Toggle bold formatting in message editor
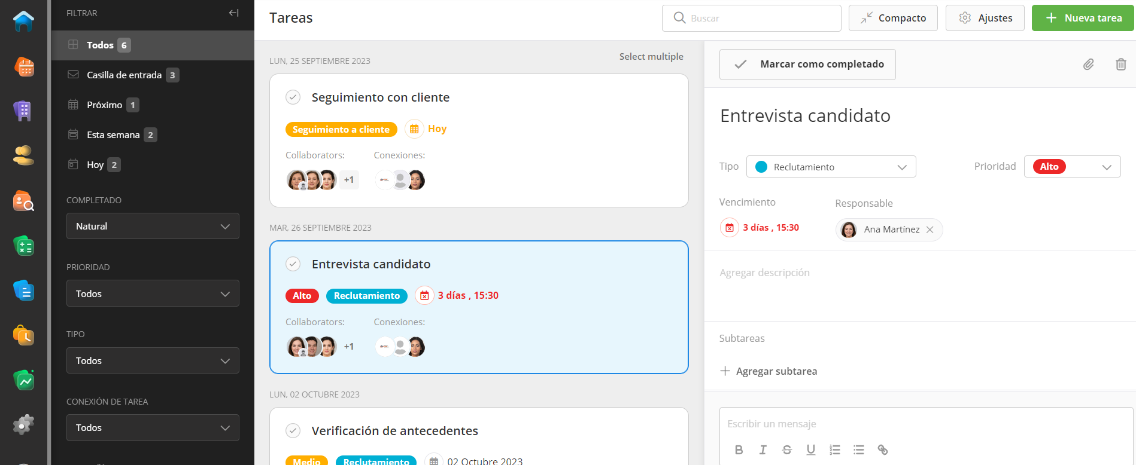1136x465 pixels. pos(739,449)
